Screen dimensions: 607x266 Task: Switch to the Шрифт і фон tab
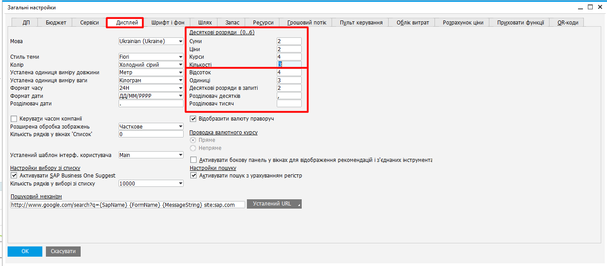[168, 23]
